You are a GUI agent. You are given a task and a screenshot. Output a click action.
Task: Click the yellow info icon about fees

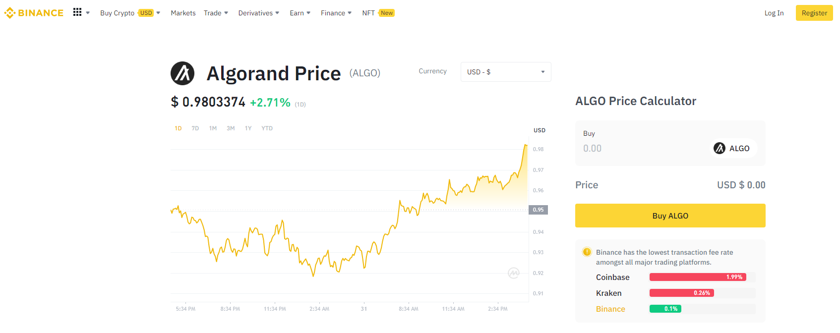(x=587, y=252)
